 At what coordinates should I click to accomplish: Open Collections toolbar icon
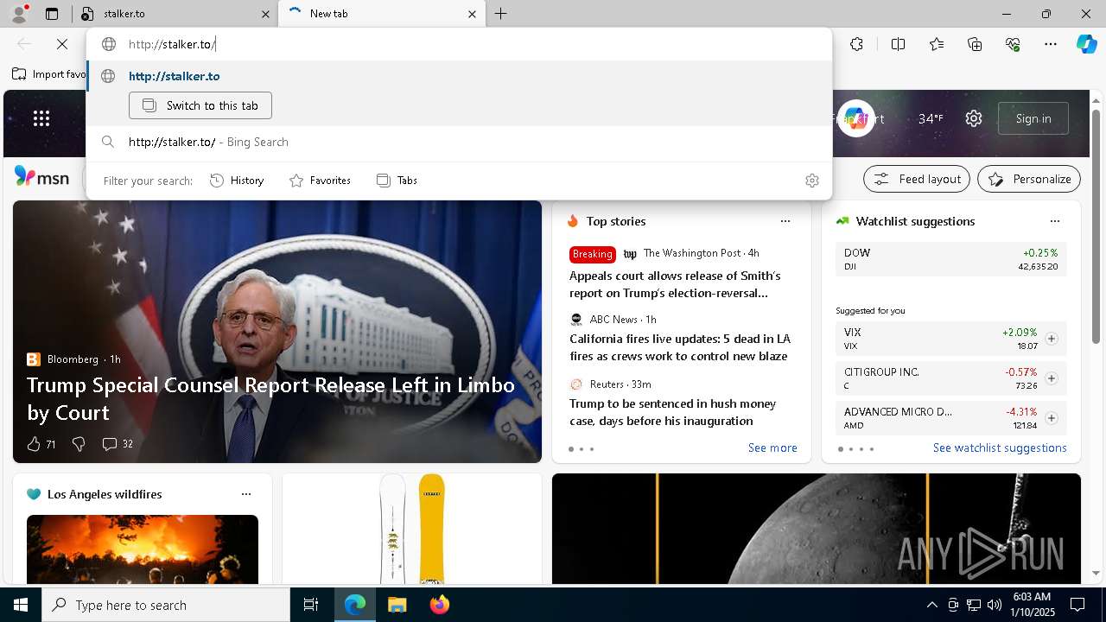click(975, 44)
